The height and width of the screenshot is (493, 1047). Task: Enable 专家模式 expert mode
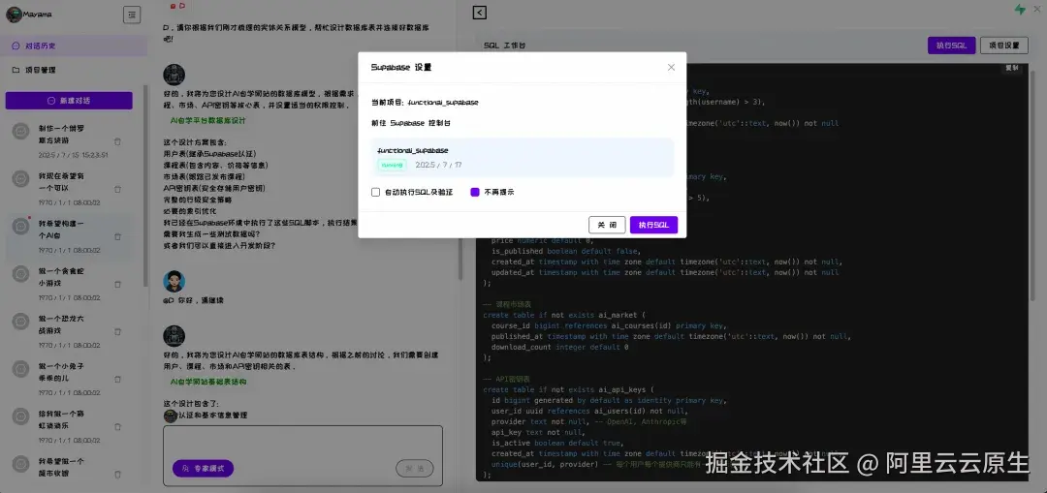(x=203, y=469)
